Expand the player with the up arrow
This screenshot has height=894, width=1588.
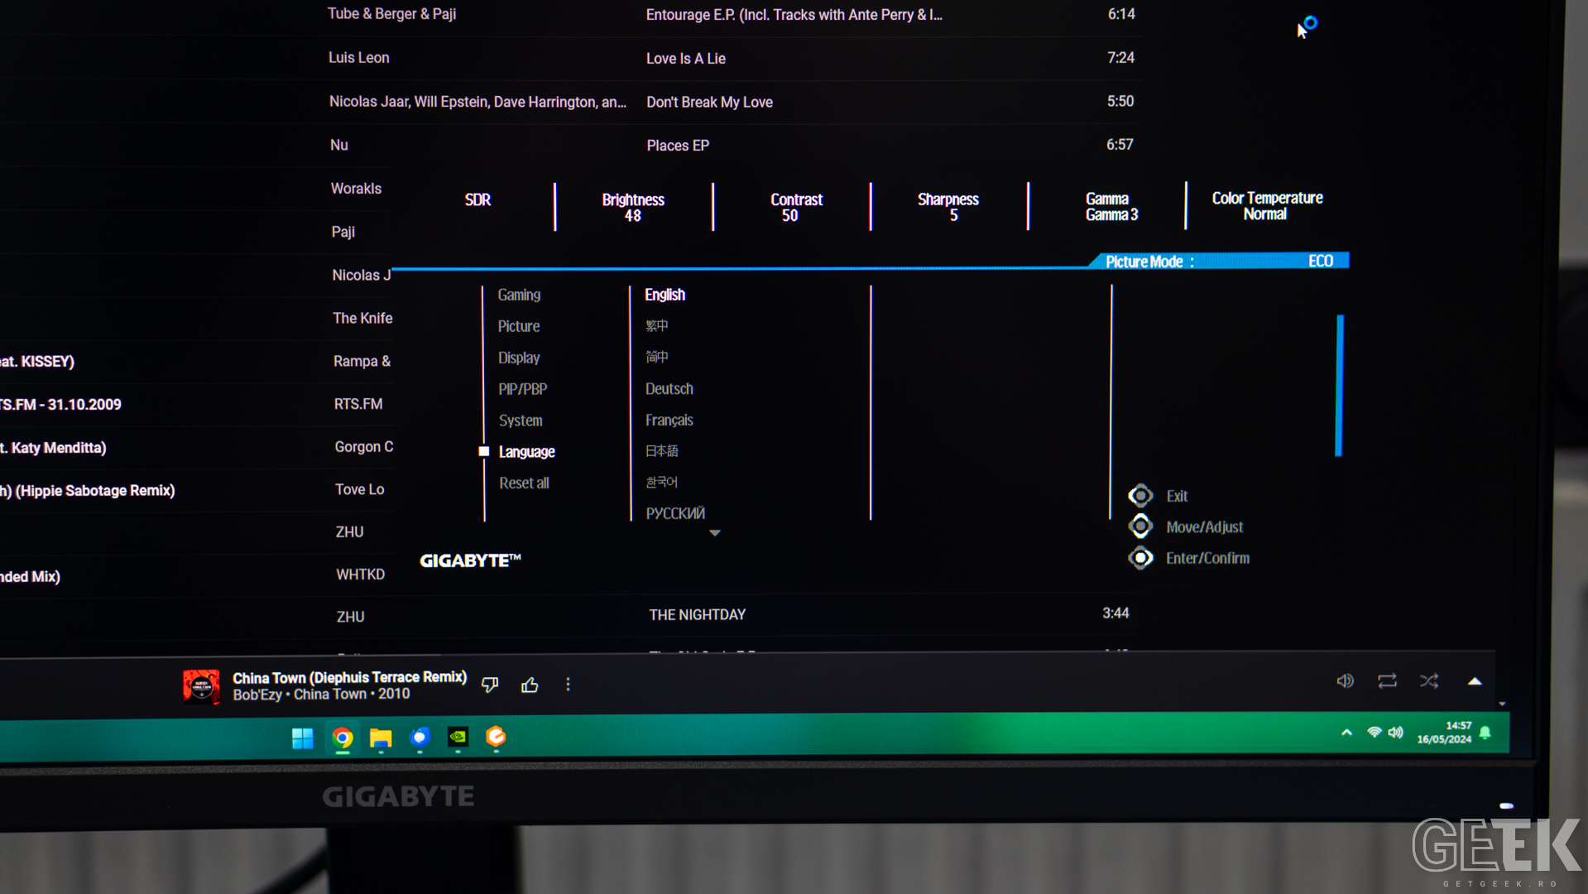(1475, 681)
